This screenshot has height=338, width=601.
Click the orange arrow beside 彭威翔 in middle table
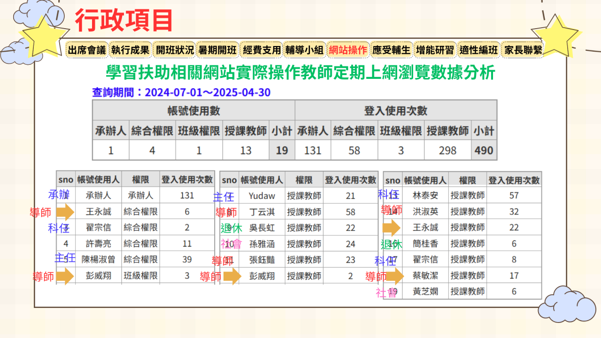click(232, 277)
